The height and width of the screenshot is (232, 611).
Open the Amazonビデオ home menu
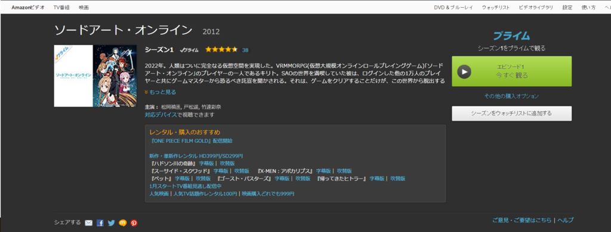[x=28, y=7]
